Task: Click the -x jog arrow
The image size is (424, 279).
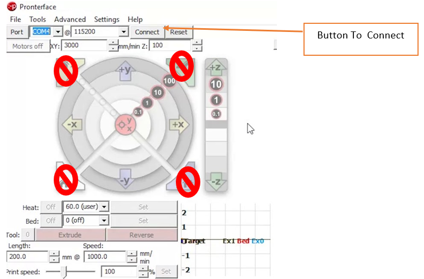Action: (72, 125)
